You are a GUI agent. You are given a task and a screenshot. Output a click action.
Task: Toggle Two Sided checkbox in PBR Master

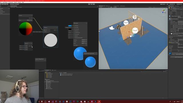tap(86, 45)
